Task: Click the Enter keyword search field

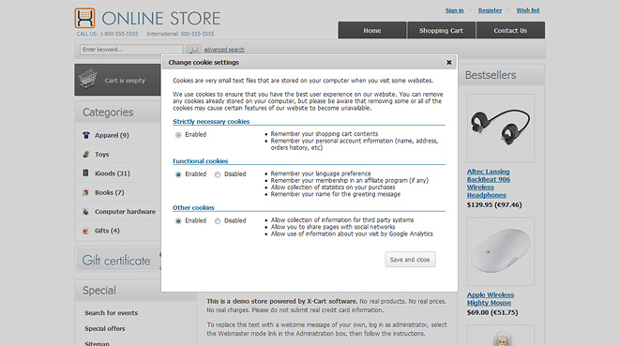Action: point(131,50)
